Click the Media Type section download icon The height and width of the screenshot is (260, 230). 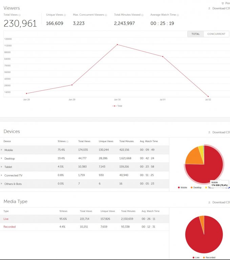tap(209, 202)
